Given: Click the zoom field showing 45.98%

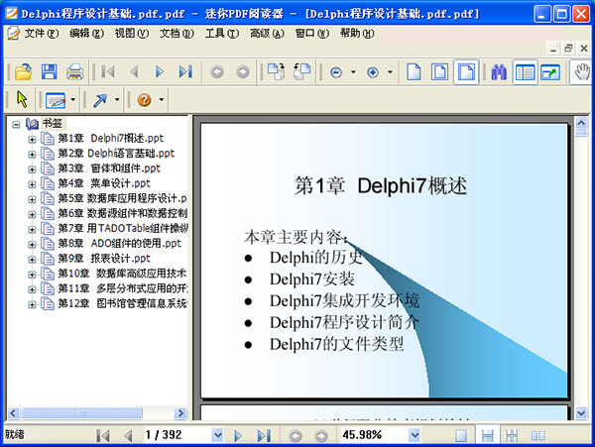Looking at the screenshot, I should tap(375, 435).
